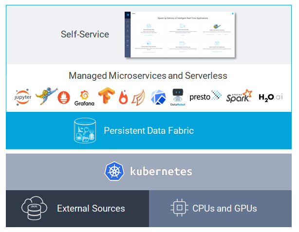
Task: Click the 'kubernetes' wordmark text
Action: point(161,171)
